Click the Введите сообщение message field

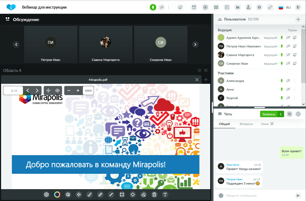(260, 196)
